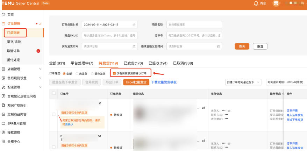Open the 时间显示时区 timezone dropdown

pos(287,82)
